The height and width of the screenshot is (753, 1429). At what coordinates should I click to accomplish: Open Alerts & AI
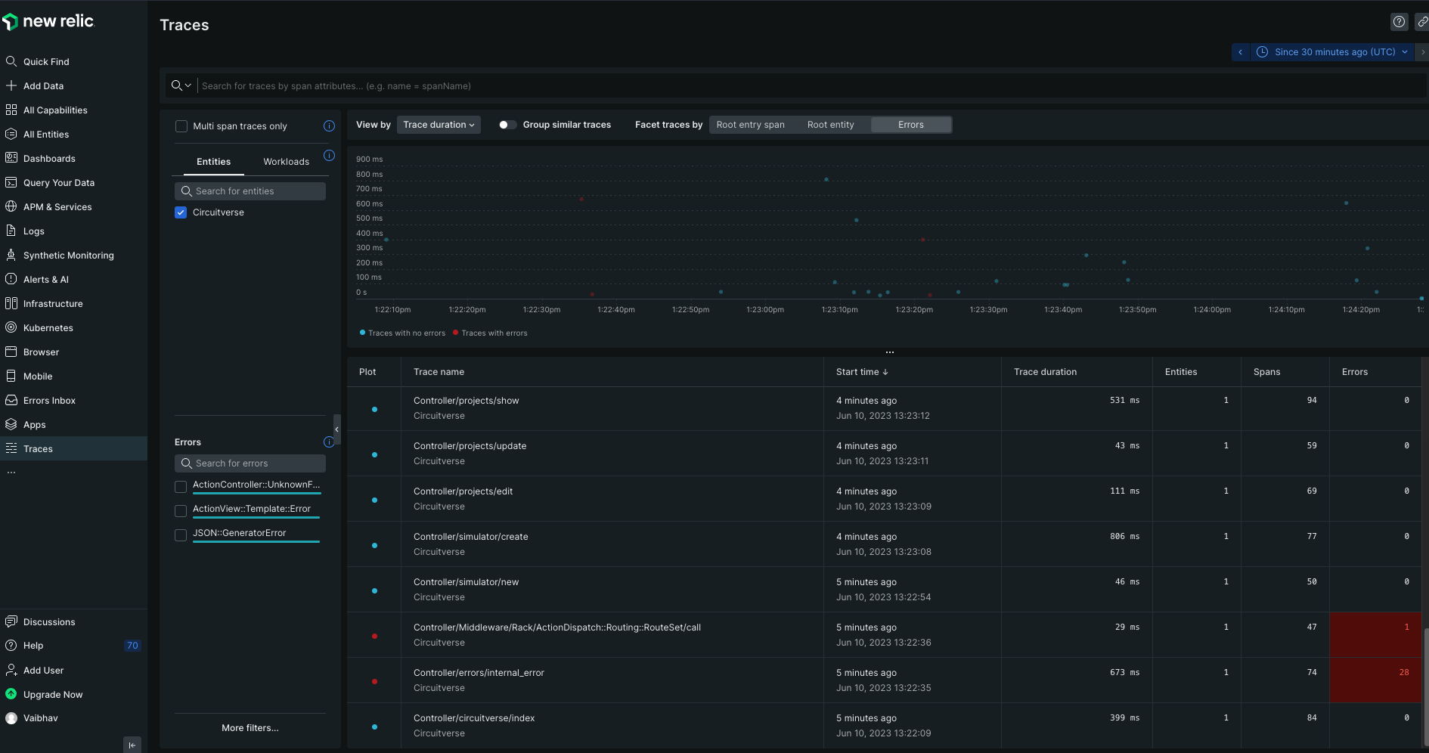[47, 279]
